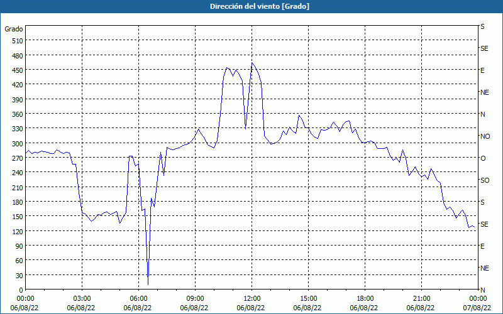Select the 'N' compass label at 360 level

(482, 114)
